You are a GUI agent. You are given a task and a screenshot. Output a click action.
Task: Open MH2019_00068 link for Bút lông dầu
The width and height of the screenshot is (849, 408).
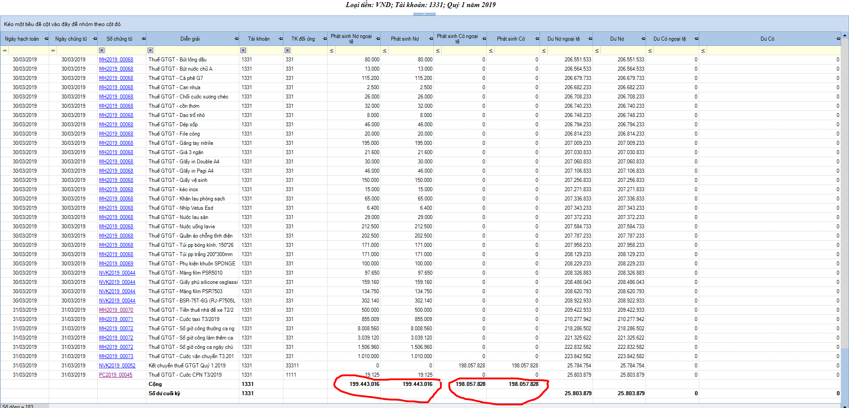pos(116,60)
